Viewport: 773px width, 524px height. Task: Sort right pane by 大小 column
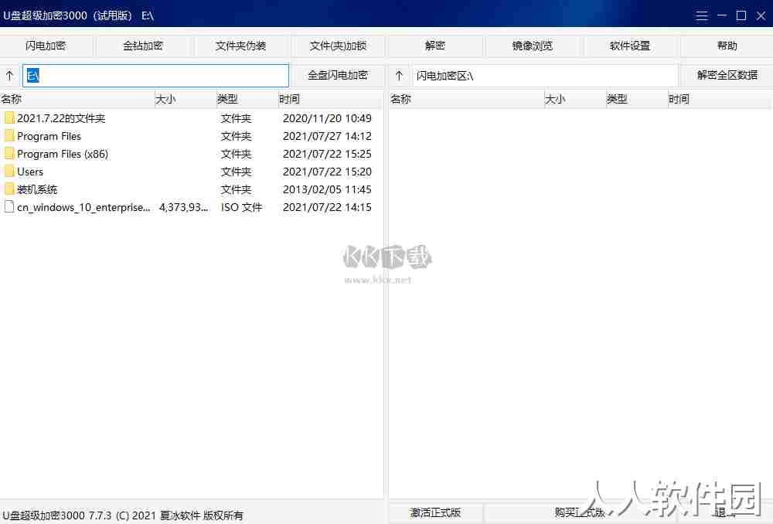tap(575, 99)
